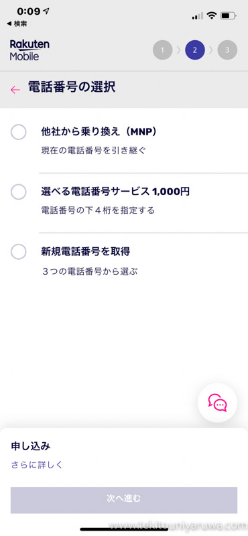Open the pink chat support bubble
248x536 pixels.
coord(218,403)
